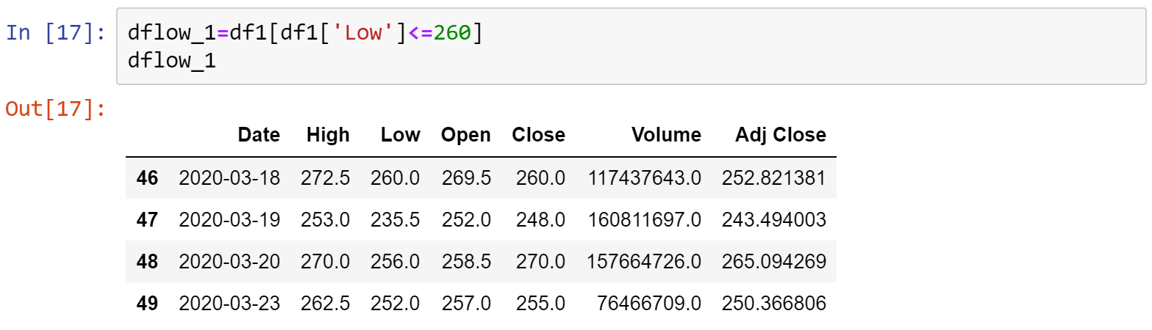1152x330 pixels.
Task: Click the Low column header
Action: pos(401,135)
